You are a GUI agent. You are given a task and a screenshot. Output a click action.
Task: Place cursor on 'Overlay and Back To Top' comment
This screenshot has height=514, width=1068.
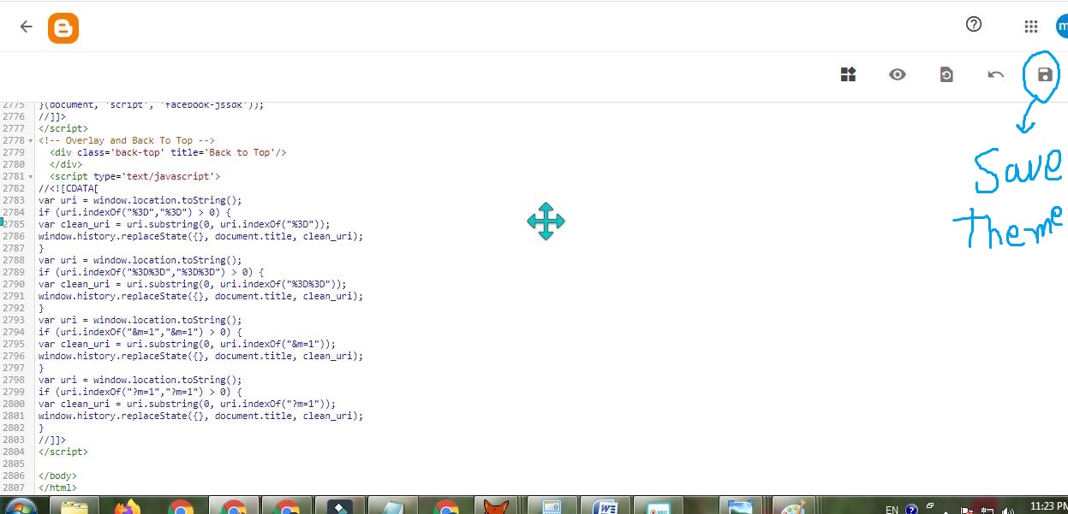[126, 140]
